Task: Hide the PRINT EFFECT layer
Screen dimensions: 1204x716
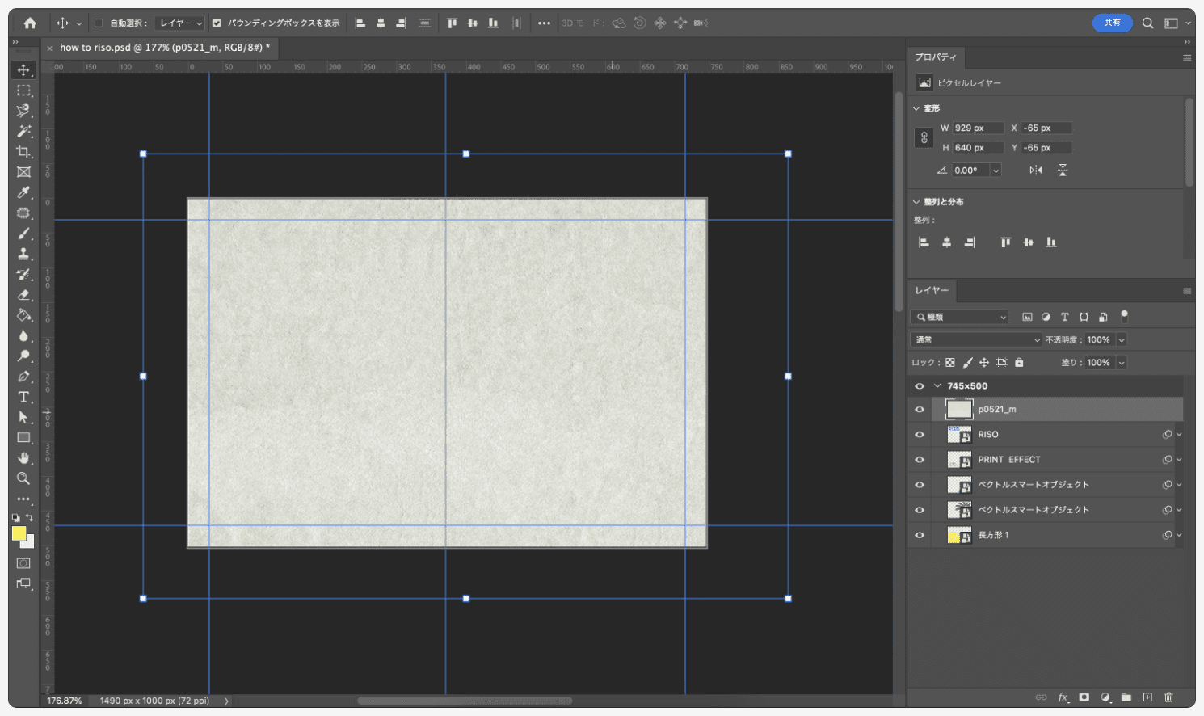Action: tap(920, 460)
